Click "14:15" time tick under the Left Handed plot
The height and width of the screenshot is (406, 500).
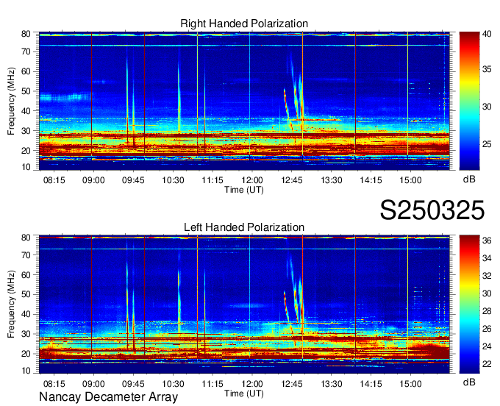tap(371, 384)
